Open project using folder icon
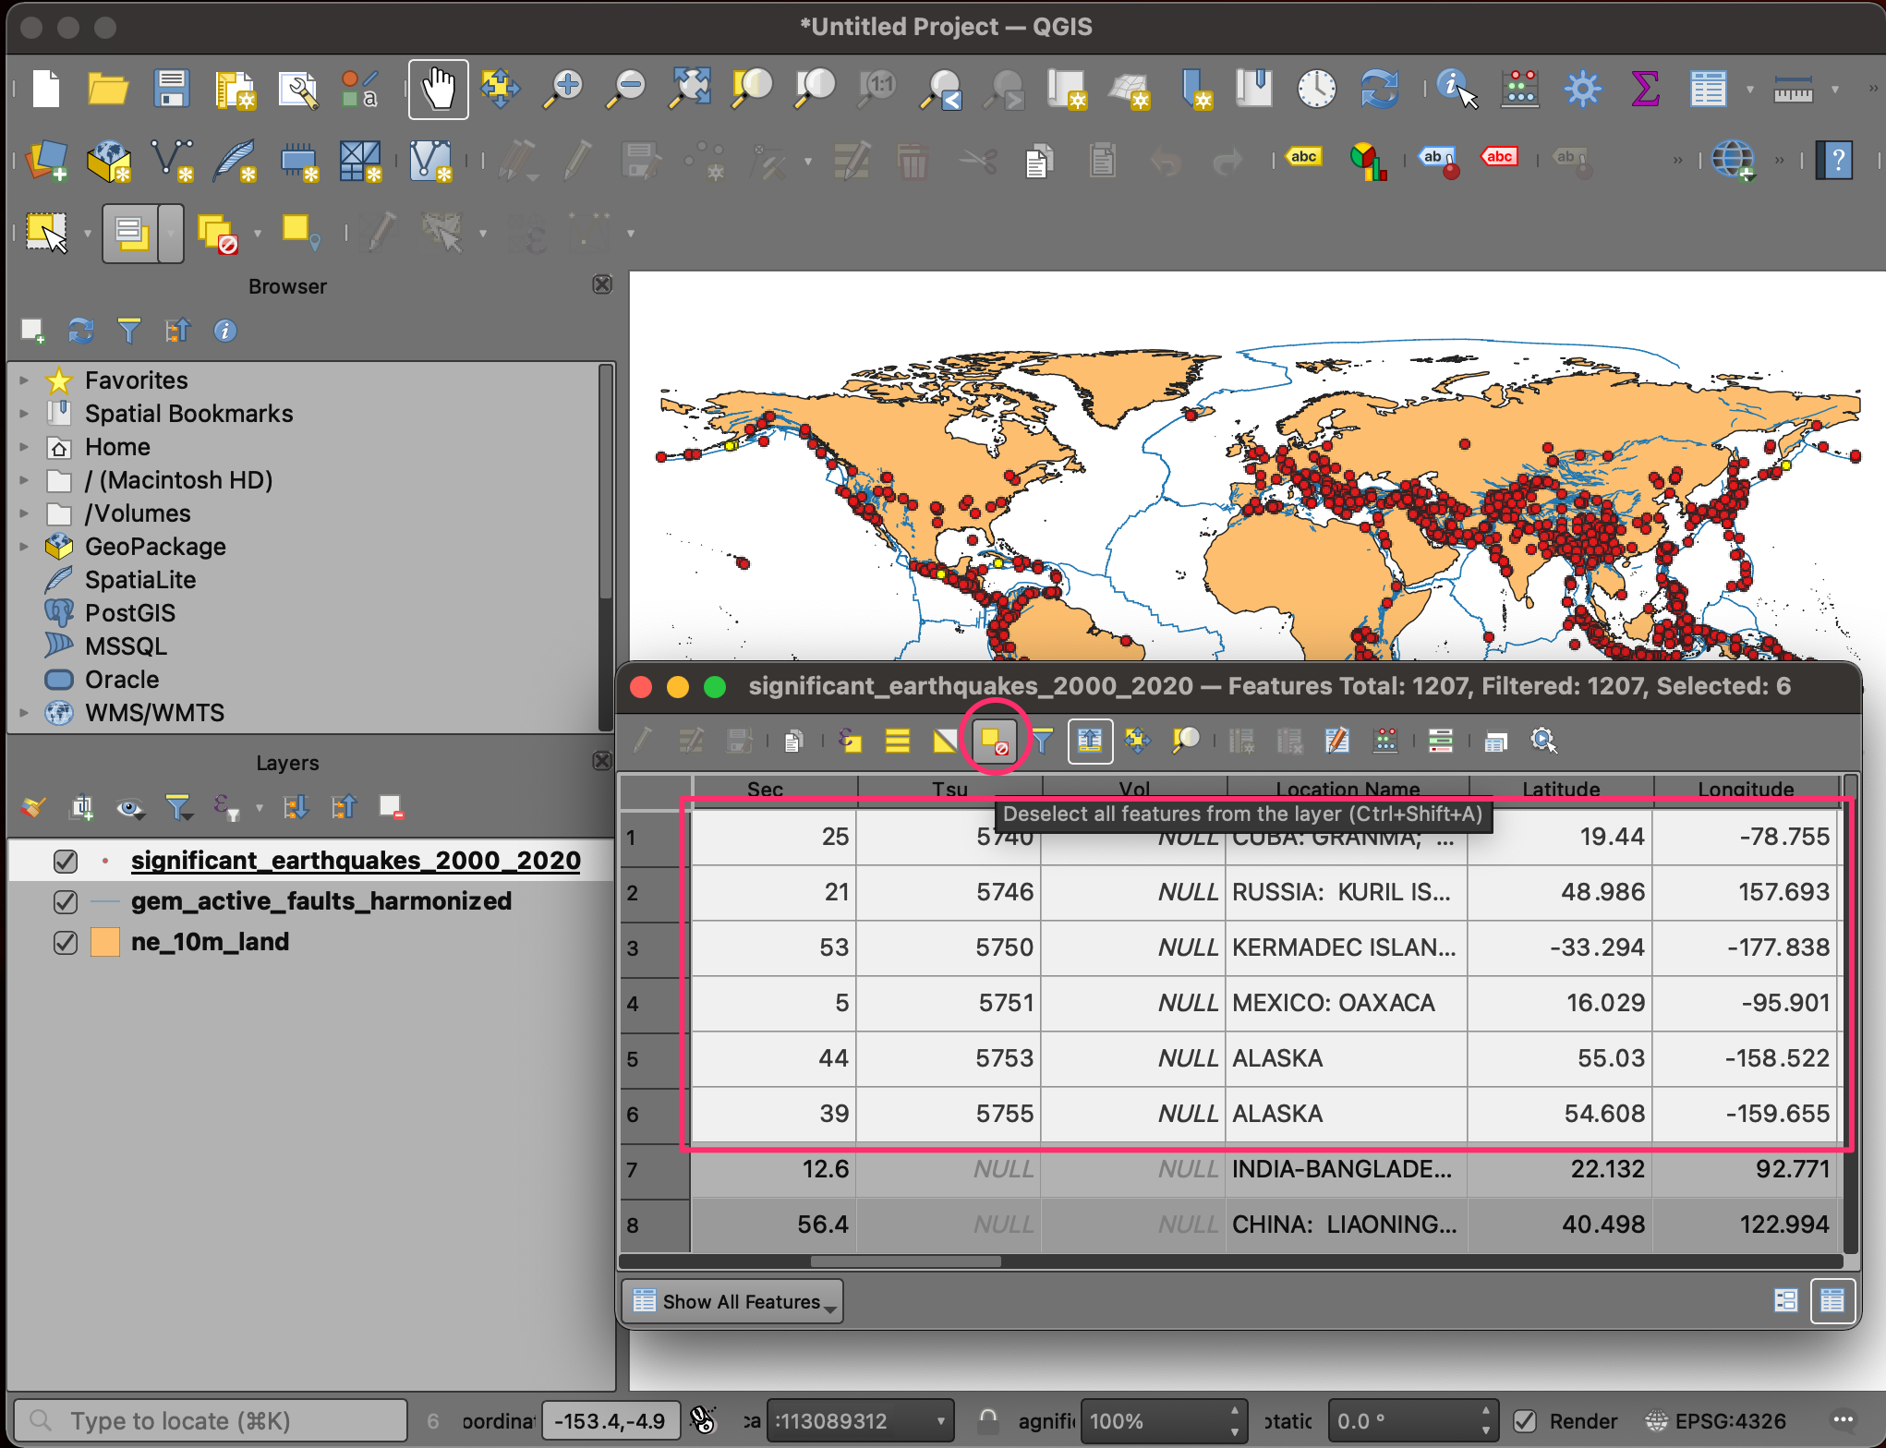1886x1448 pixels. pyautogui.click(x=108, y=90)
